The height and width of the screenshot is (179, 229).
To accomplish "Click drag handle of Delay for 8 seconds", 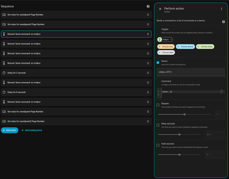I will coord(148,92).
